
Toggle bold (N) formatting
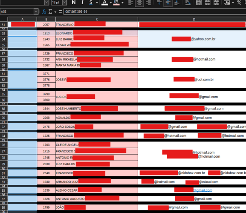tap(74, 3)
